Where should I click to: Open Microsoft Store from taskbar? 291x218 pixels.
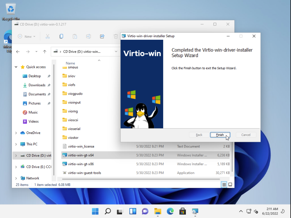[183, 211]
